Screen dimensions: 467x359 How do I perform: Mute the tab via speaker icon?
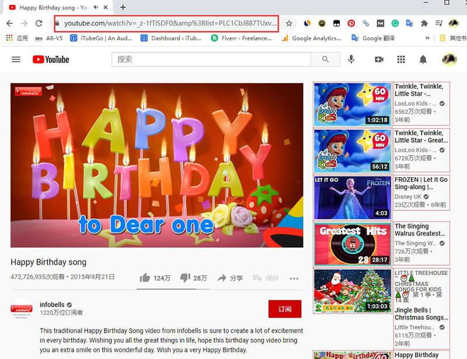point(96,7)
